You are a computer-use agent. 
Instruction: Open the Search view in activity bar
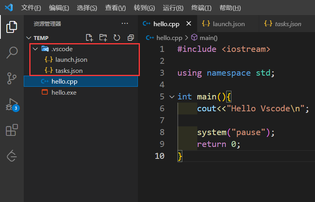pyautogui.click(x=11, y=53)
